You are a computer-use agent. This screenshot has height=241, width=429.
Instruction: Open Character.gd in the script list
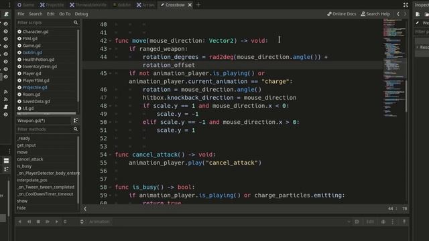[36, 31]
